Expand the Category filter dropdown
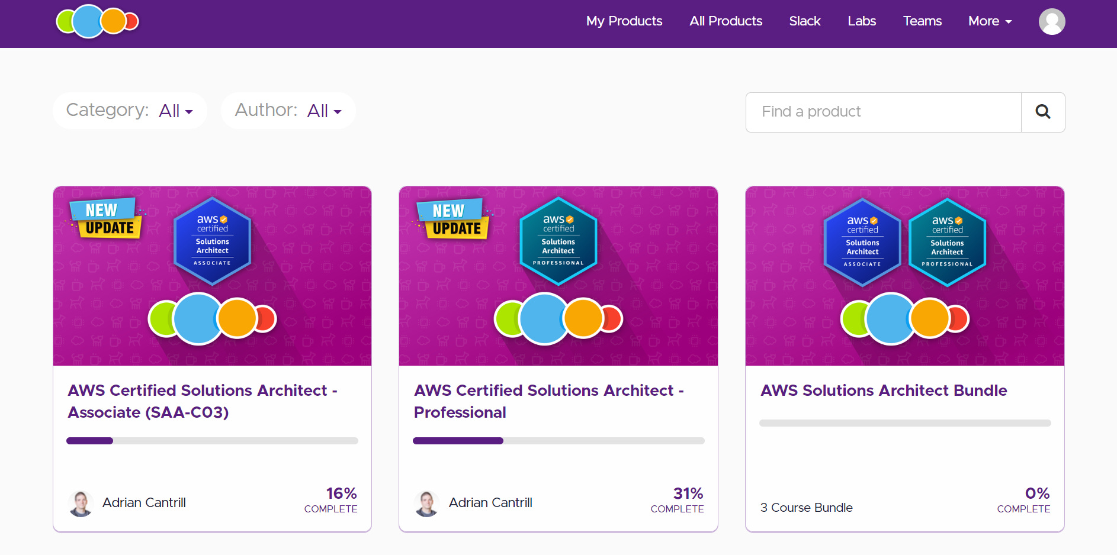The height and width of the screenshot is (555, 1117). pyautogui.click(x=130, y=111)
